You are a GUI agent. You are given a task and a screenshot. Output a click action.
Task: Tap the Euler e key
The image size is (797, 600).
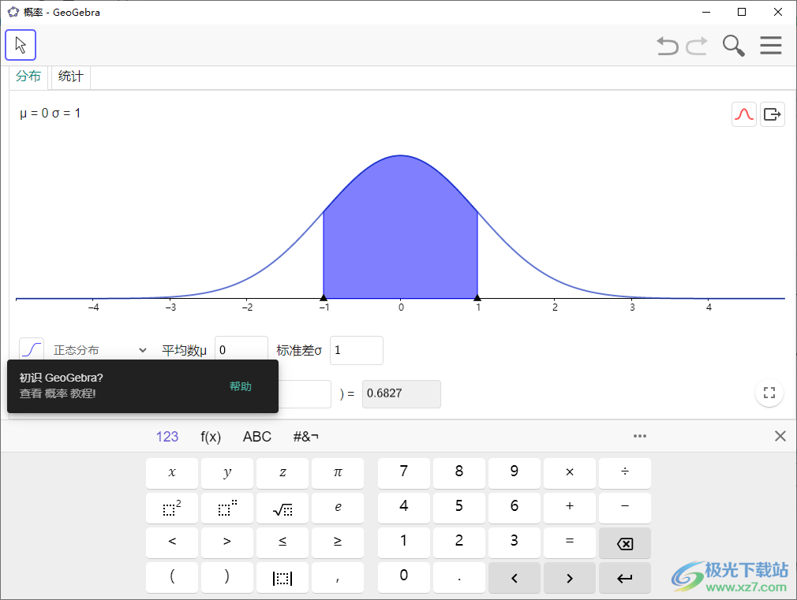[338, 508]
